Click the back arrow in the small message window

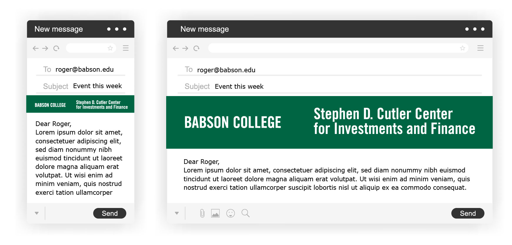click(x=36, y=48)
